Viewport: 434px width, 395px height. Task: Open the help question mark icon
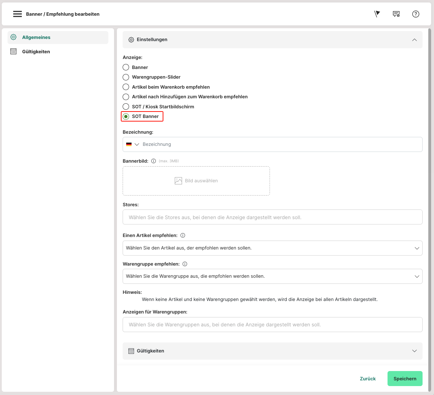coord(416,14)
